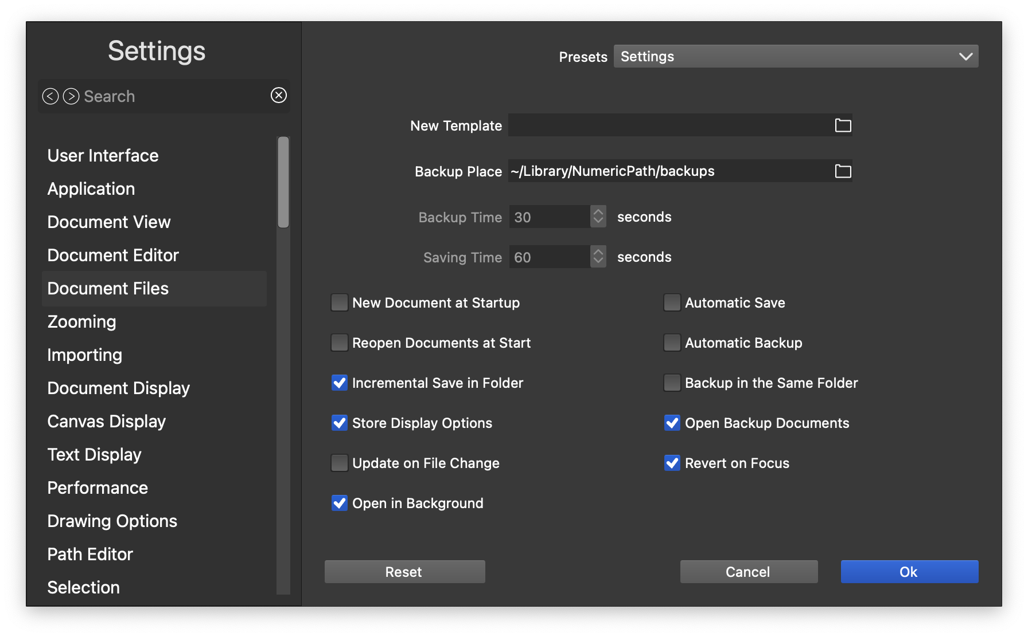Select Document View in sidebar
The image size is (1028, 637).
click(109, 222)
